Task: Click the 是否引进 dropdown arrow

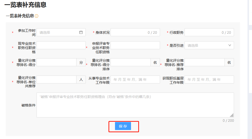Action: (230, 45)
